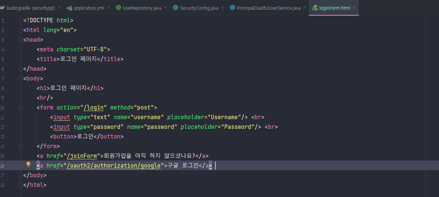Click the type="password" attribute
This screenshot has height=197, width=439.
coord(98,127)
